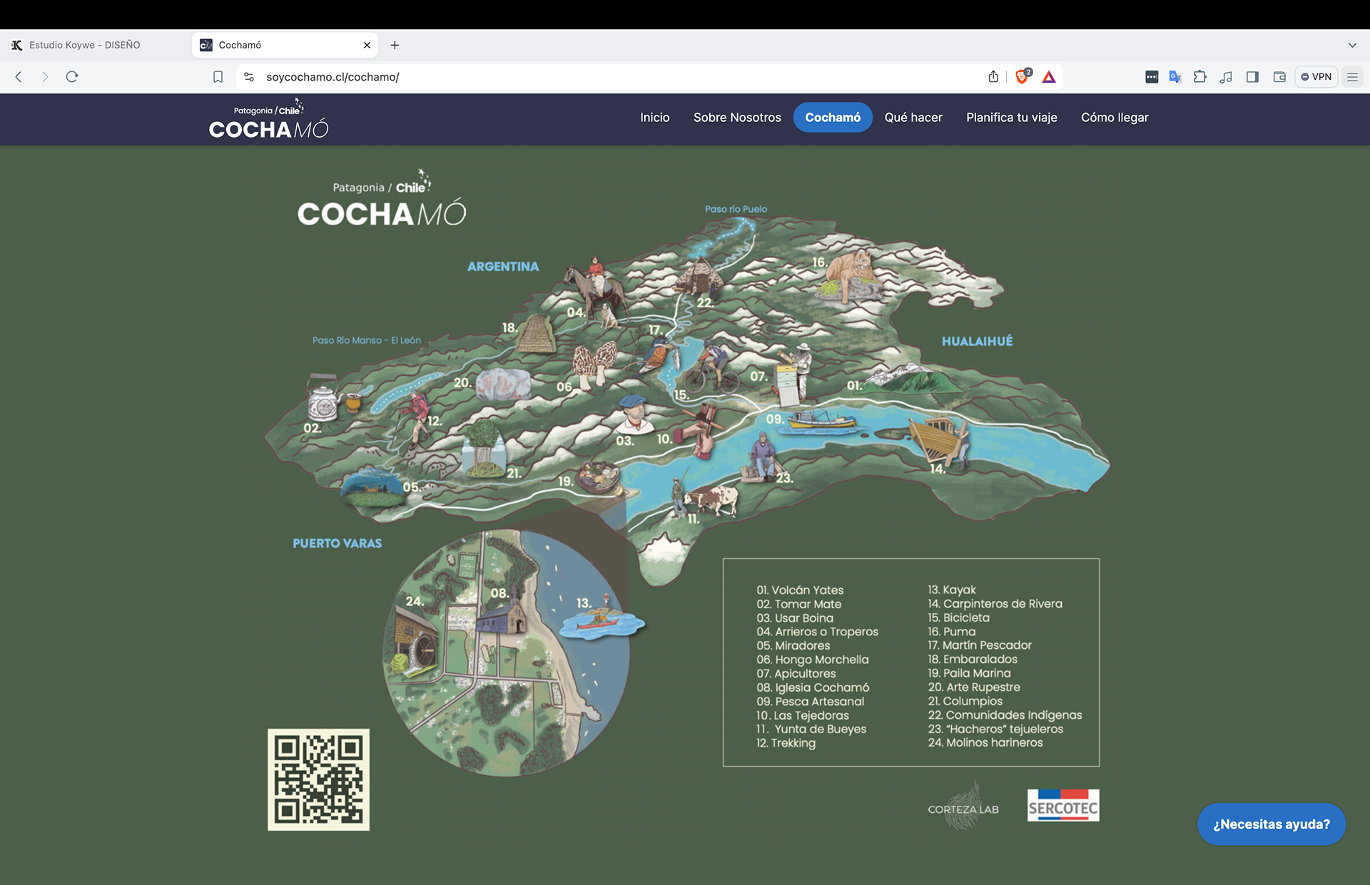Click the wooden boat hull labeled 14

click(x=939, y=441)
